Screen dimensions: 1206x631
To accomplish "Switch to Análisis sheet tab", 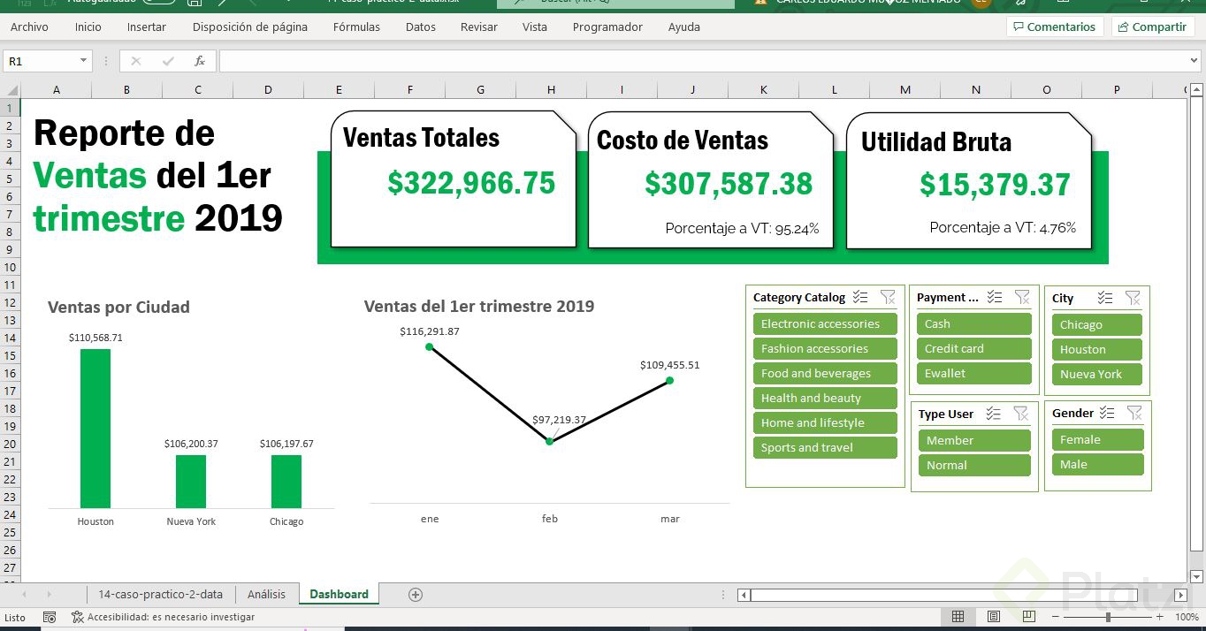I will pyautogui.click(x=266, y=595).
